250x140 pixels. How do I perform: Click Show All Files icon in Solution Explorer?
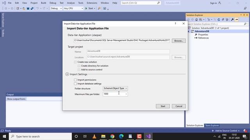[x=227, y=19]
